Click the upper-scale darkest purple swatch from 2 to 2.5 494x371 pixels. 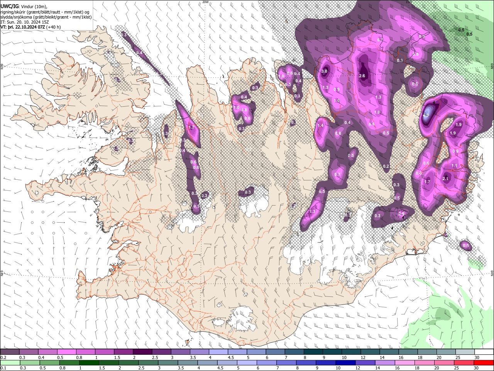142,352
